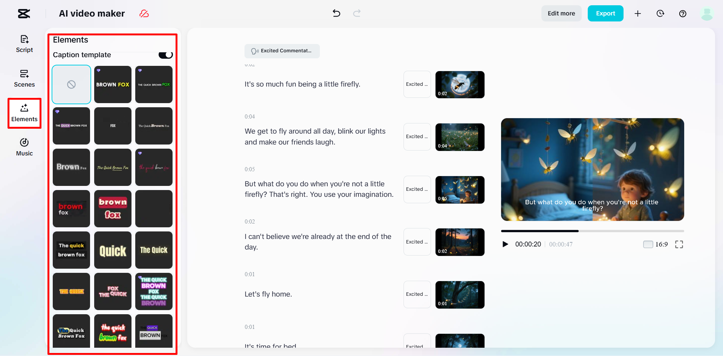
Task: Select the yellow script Quick Brown Fox template
Action: [113, 167]
